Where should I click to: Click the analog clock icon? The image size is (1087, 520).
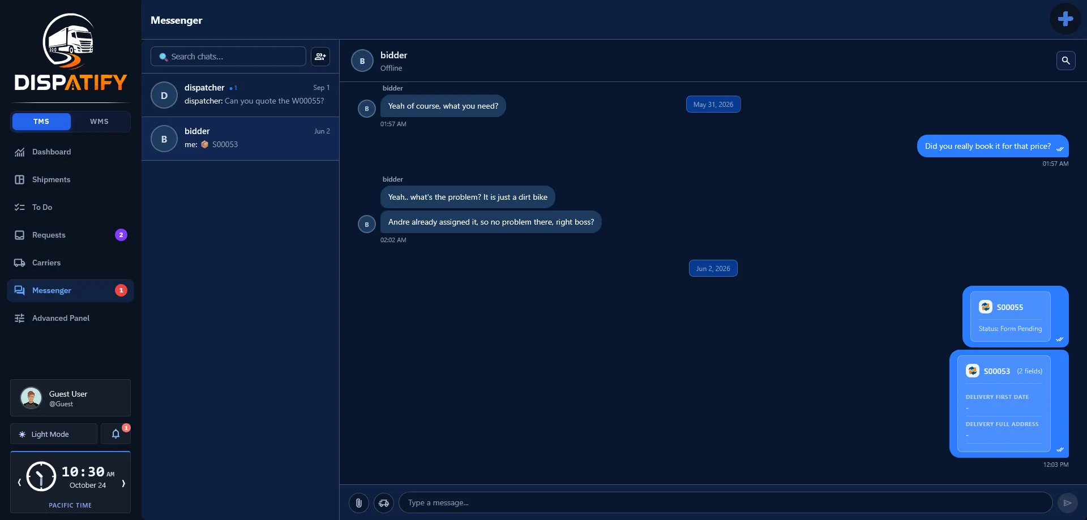pyautogui.click(x=41, y=476)
